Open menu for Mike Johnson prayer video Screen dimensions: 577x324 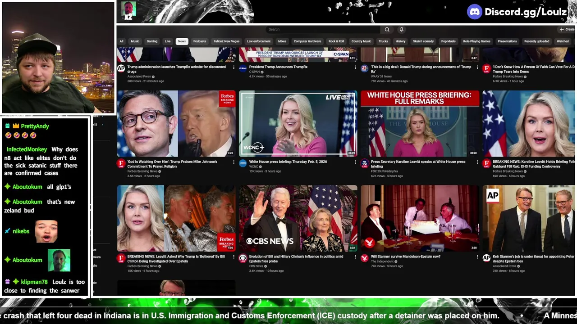click(x=234, y=162)
